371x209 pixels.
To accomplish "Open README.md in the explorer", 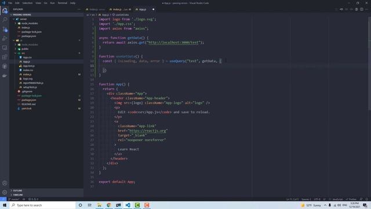I will click(x=28, y=105).
